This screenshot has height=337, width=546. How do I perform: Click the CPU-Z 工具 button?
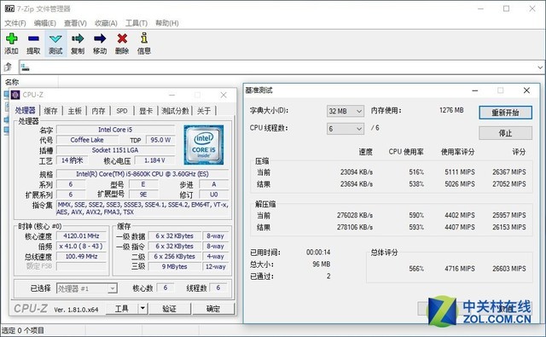(x=121, y=309)
